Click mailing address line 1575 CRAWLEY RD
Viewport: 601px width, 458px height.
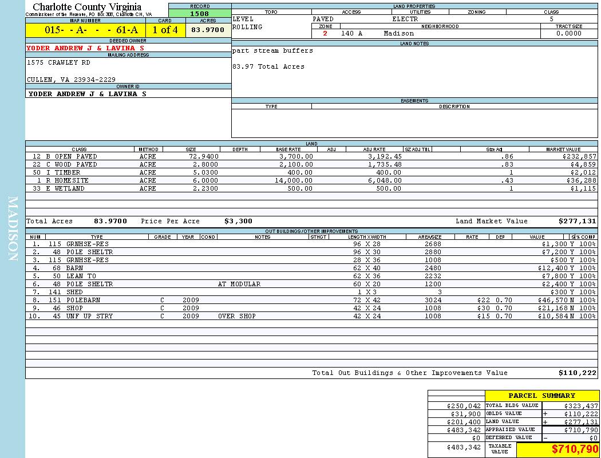(x=58, y=62)
